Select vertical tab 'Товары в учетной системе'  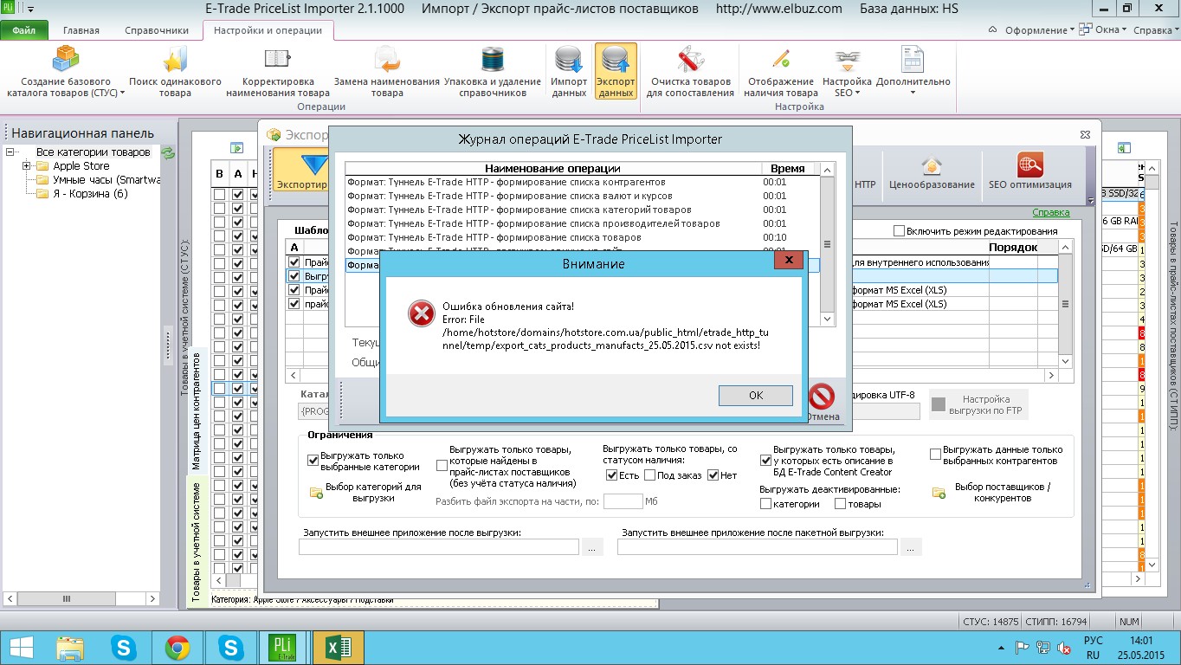pyautogui.click(x=197, y=541)
